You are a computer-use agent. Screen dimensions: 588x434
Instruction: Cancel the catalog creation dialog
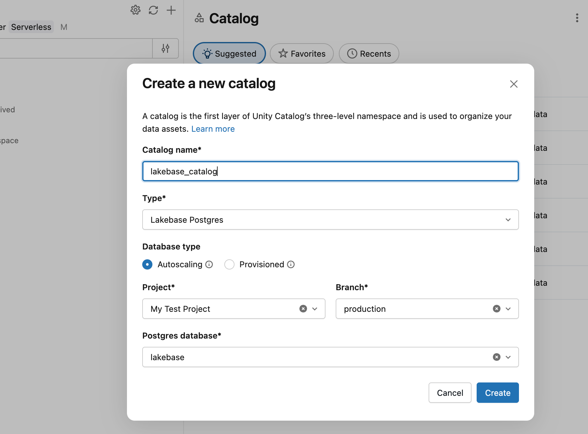coord(450,393)
